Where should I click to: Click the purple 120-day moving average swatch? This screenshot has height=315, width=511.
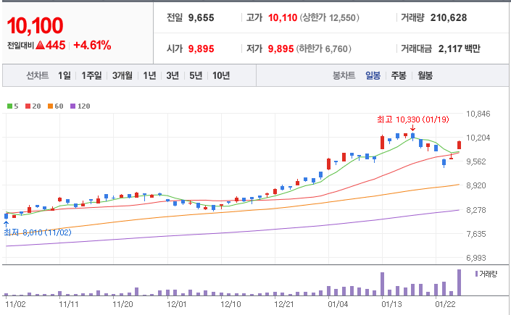click(x=73, y=106)
